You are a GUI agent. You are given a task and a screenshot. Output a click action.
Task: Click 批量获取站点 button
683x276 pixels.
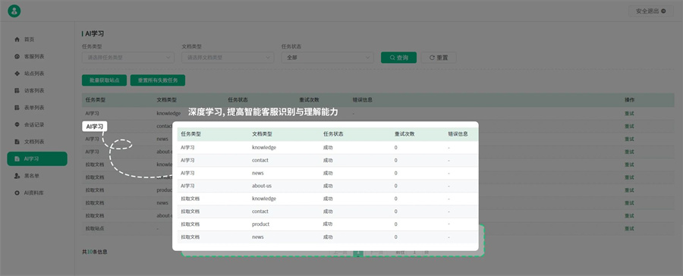tap(104, 80)
